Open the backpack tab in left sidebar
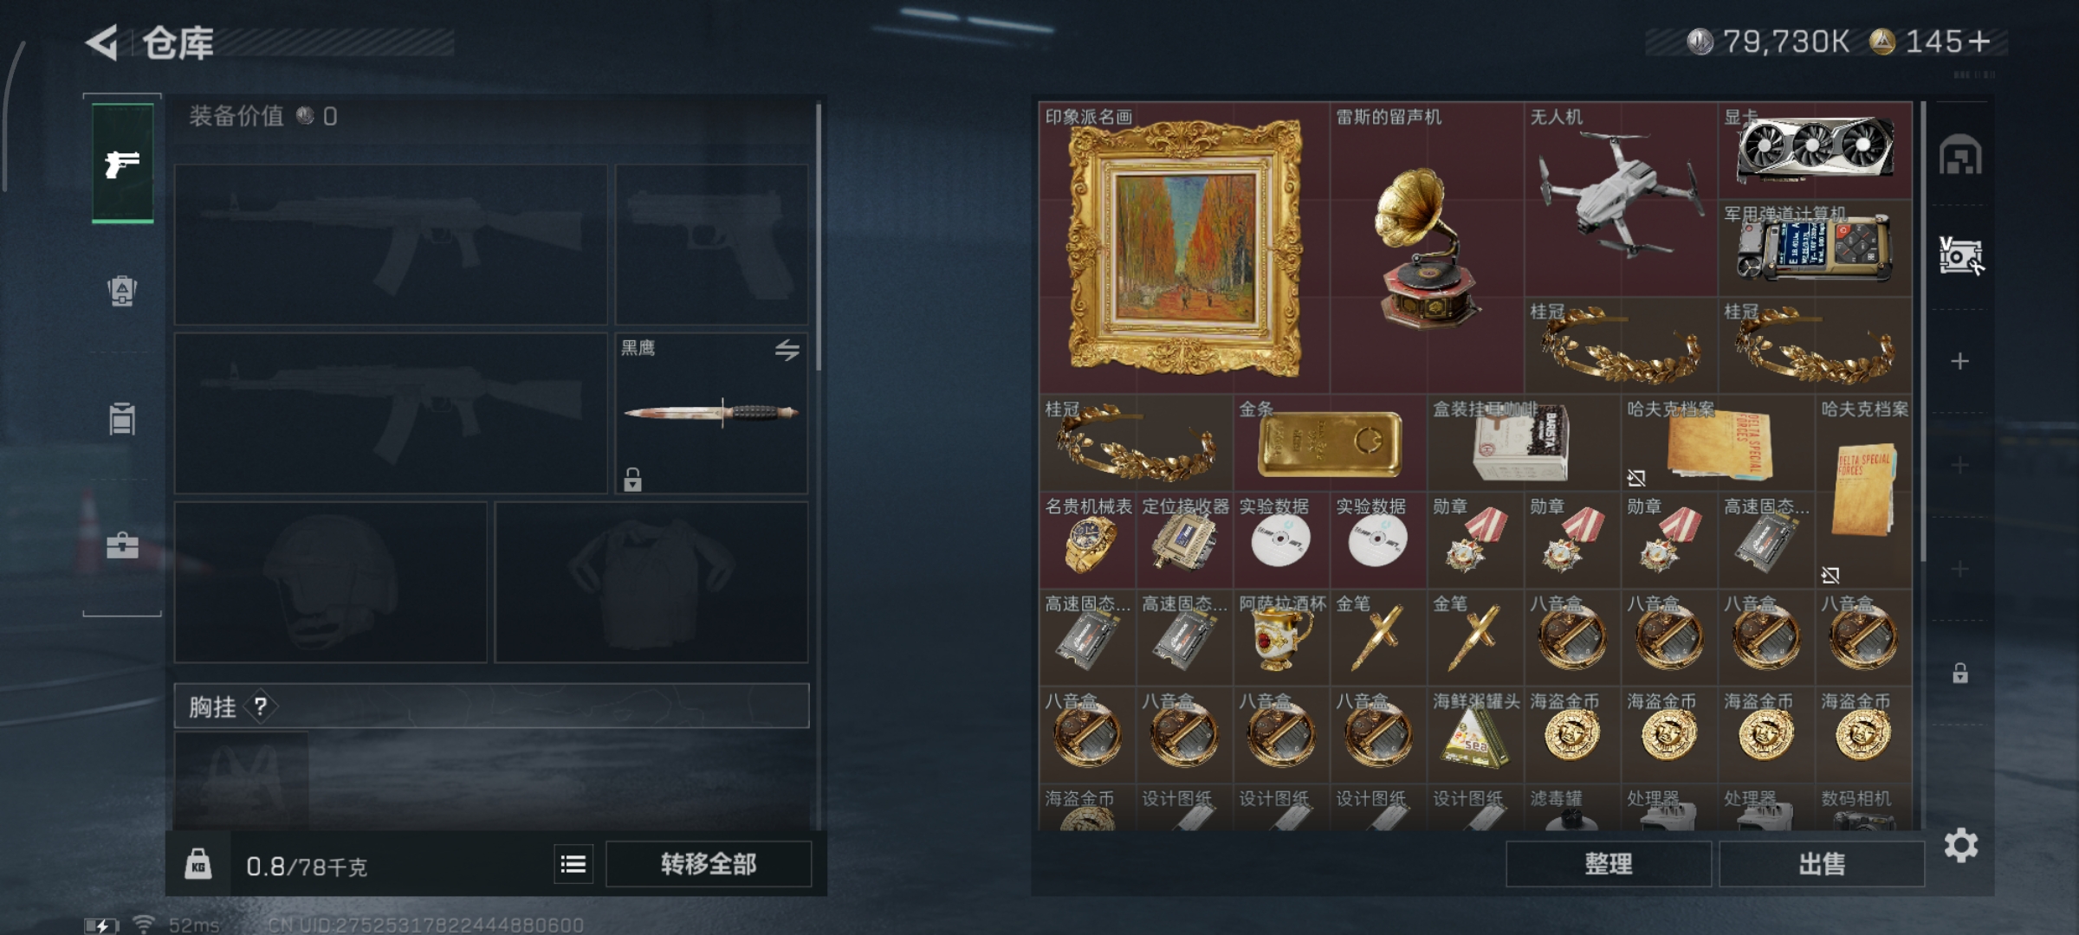This screenshot has height=935, width=2079. 122,290
